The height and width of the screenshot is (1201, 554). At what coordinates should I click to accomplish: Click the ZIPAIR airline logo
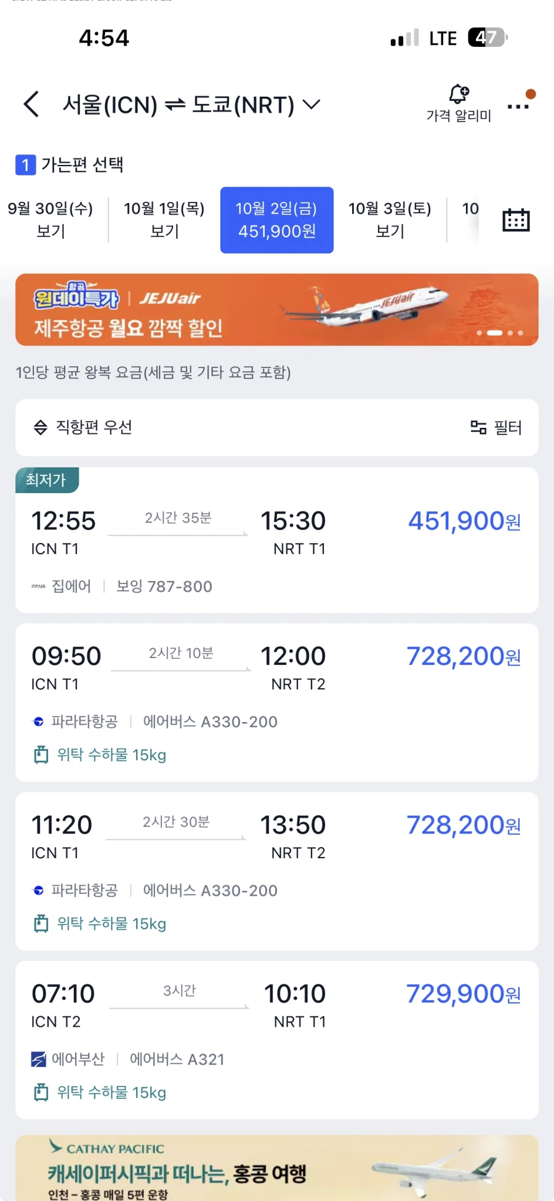coord(38,586)
